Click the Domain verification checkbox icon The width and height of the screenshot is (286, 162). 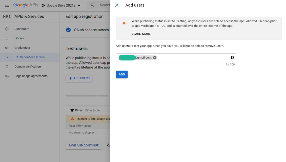point(7,67)
